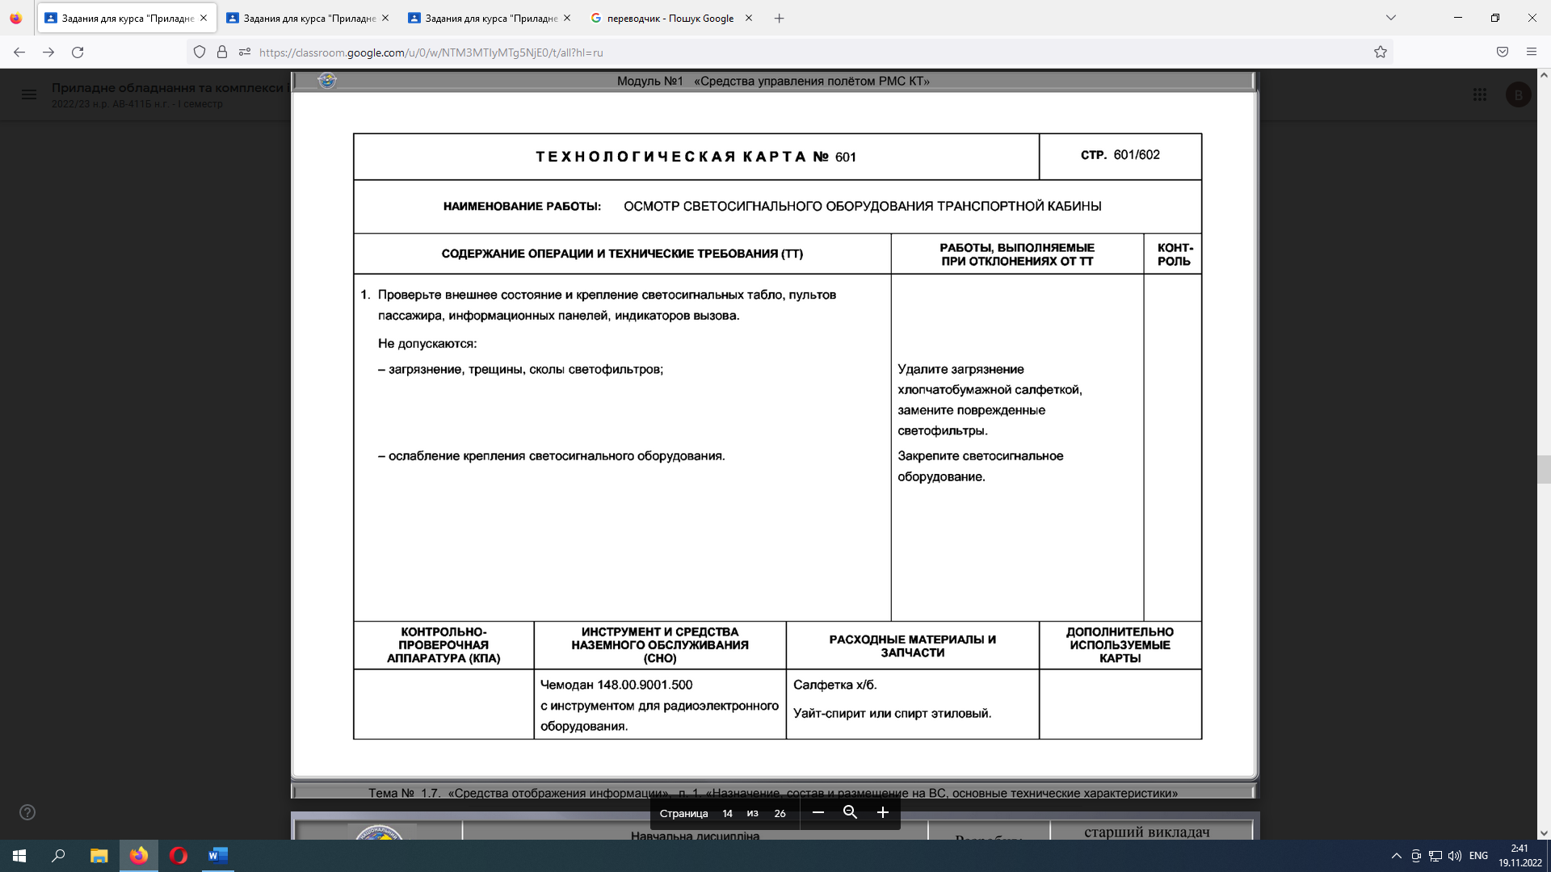
Task: Open a new browser tab with plus
Action: point(779,18)
